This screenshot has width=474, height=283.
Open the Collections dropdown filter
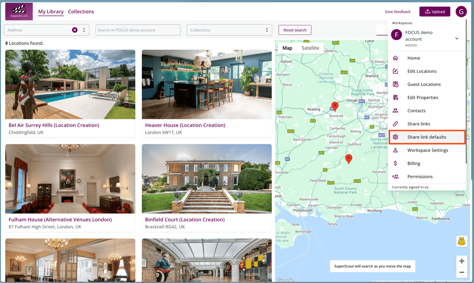click(x=229, y=30)
